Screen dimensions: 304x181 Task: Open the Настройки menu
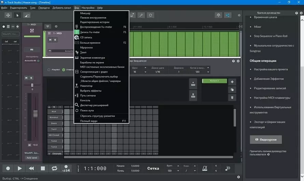tap(88, 8)
